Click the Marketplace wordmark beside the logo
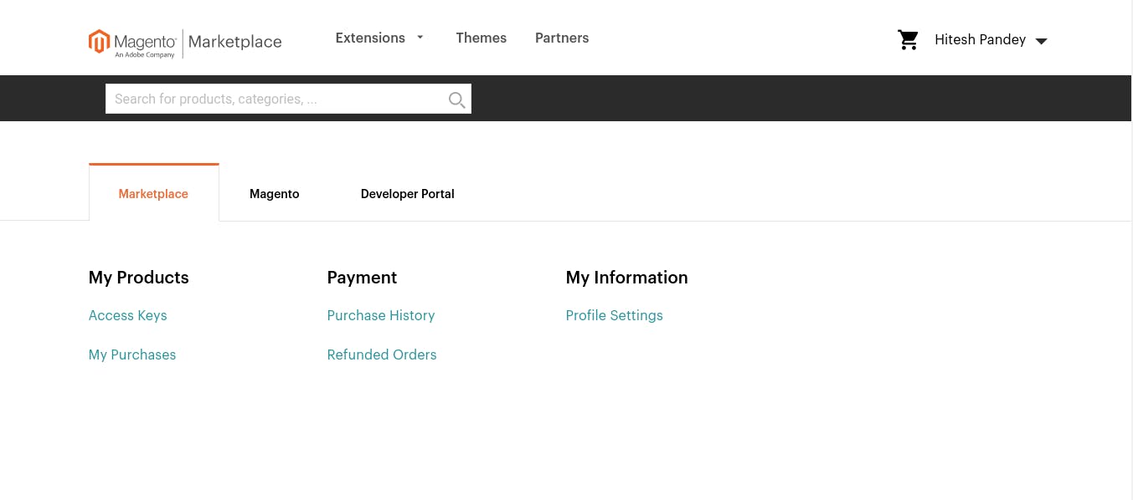 [235, 42]
